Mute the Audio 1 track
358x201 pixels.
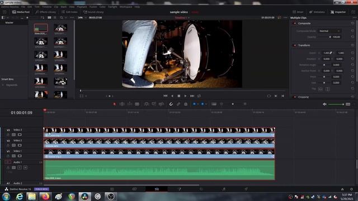[x=25, y=167]
